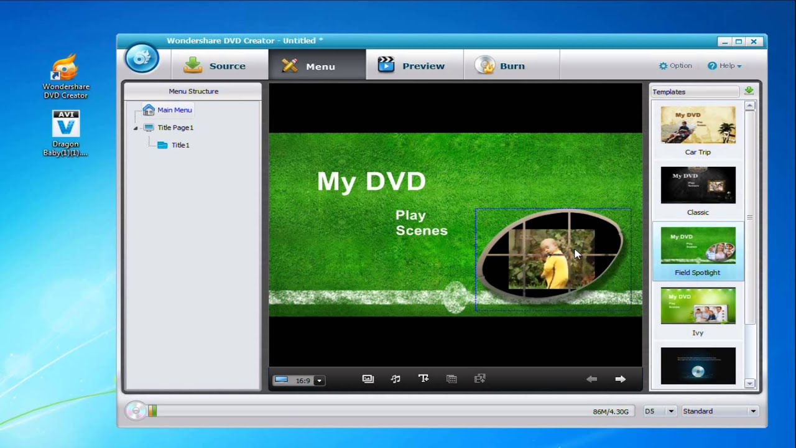Open the background music settings icon
Viewport: 796px width, 448px height.
click(x=396, y=379)
